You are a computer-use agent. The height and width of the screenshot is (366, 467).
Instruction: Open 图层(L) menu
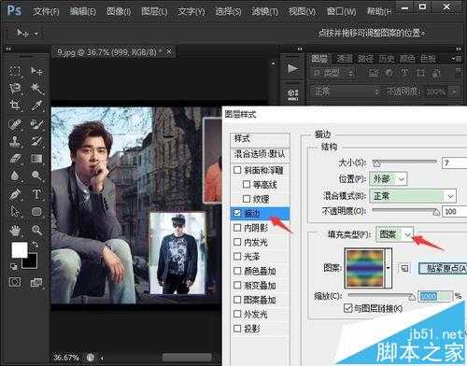tap(154, 11)
